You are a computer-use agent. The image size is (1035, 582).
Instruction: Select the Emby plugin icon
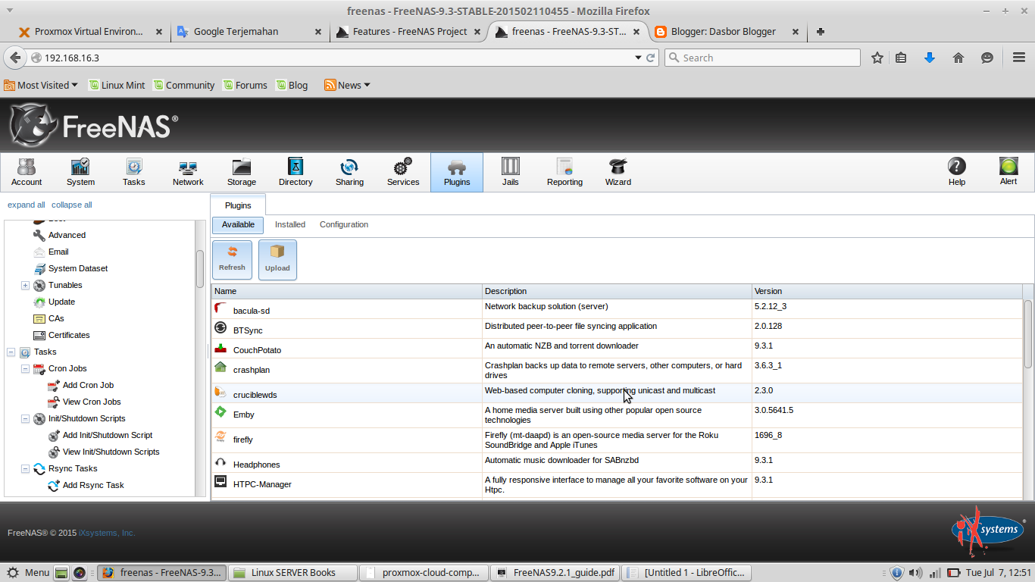coord(220,411)
